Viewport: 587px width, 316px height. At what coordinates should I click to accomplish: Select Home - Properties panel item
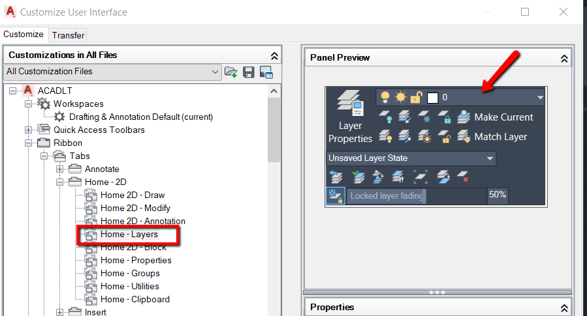point(136,261)
